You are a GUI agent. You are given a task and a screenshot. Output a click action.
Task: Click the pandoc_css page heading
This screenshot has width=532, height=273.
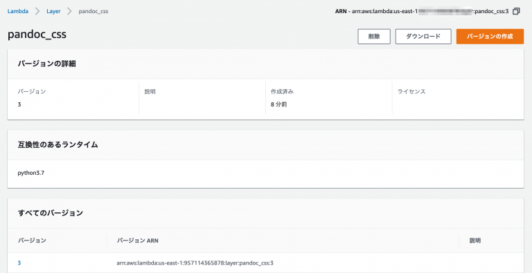37,35
